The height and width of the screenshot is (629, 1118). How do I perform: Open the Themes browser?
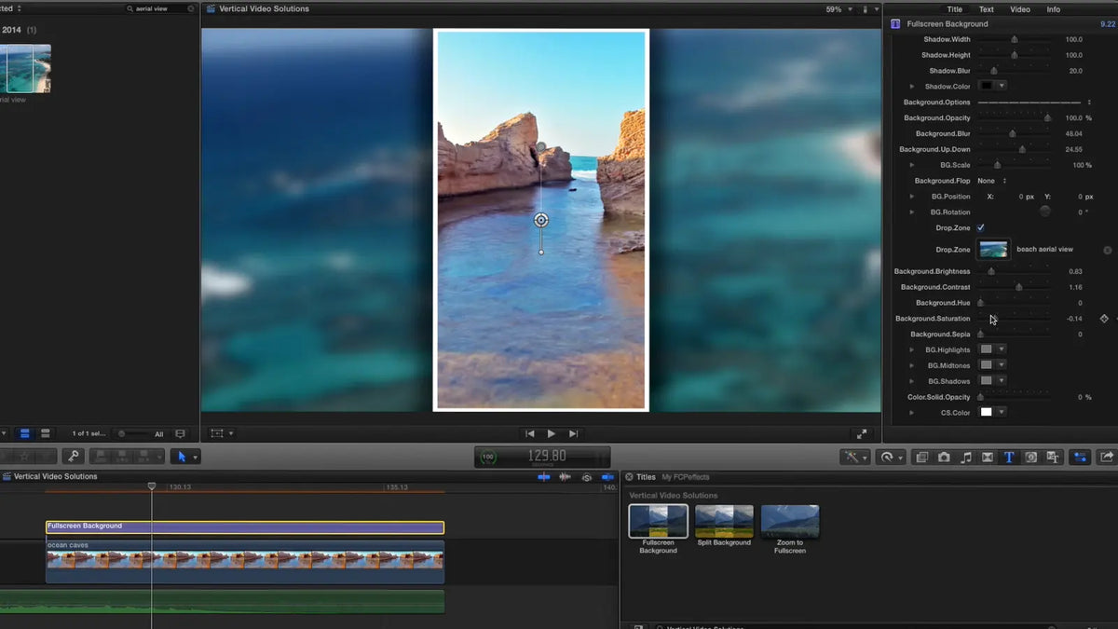pos(1054,457)
